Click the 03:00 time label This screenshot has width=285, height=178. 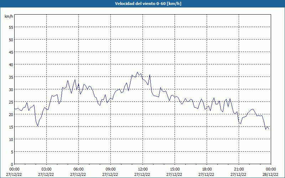[x=47, y=169]
